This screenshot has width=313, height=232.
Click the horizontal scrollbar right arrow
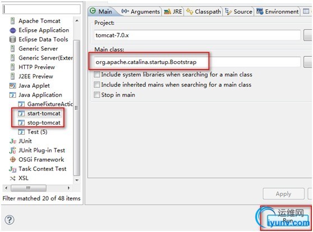coord(68,188)
